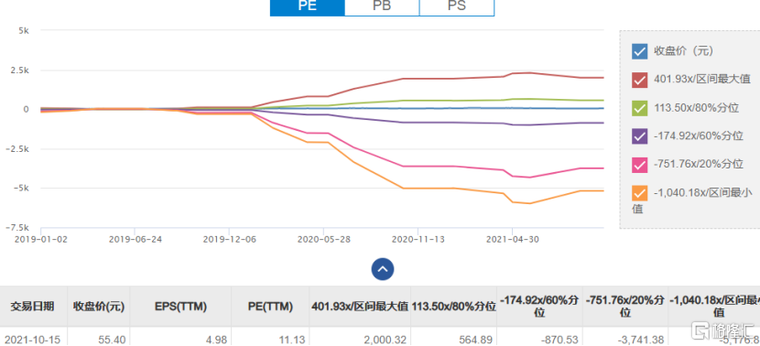The height and width of the screenshot is (346, 760).
Task: Click the -174.92x/60%分位 table column header
Action: tap(540, 307)
